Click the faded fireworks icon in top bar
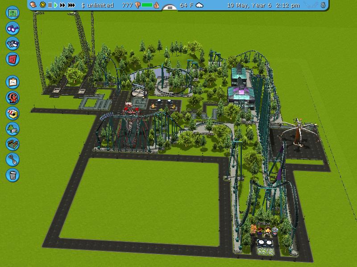357x267 pixels. click(x=311, y=5)
